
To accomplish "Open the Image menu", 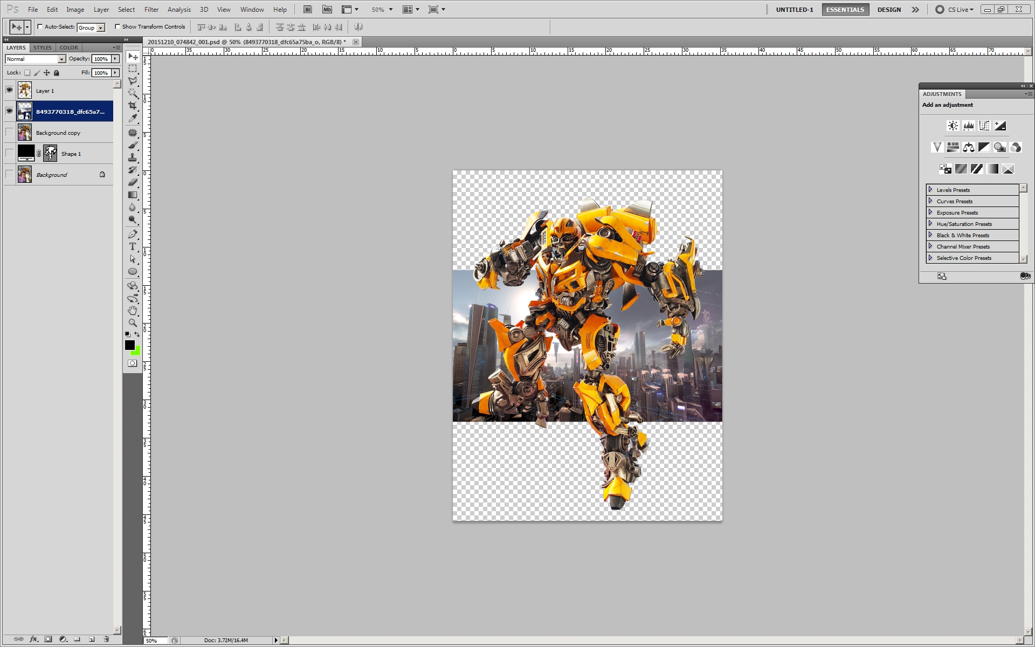I will [x=75, y=10].
